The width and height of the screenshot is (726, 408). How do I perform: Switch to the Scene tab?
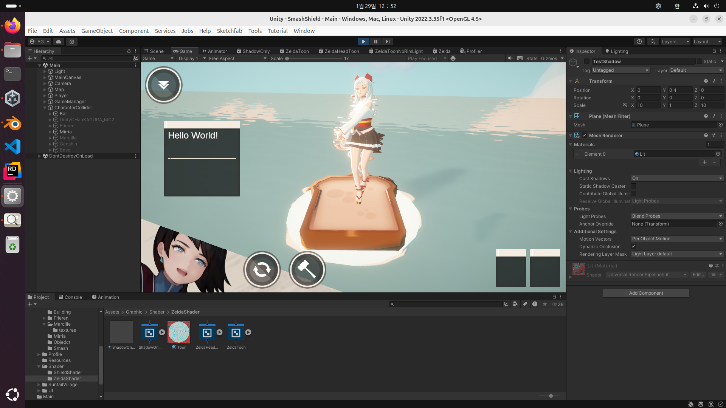(x=154, y=51)
